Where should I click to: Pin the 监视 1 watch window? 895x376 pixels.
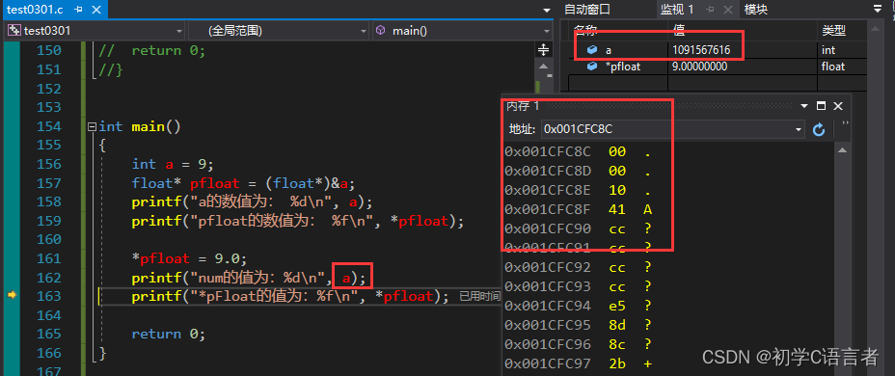710,9
